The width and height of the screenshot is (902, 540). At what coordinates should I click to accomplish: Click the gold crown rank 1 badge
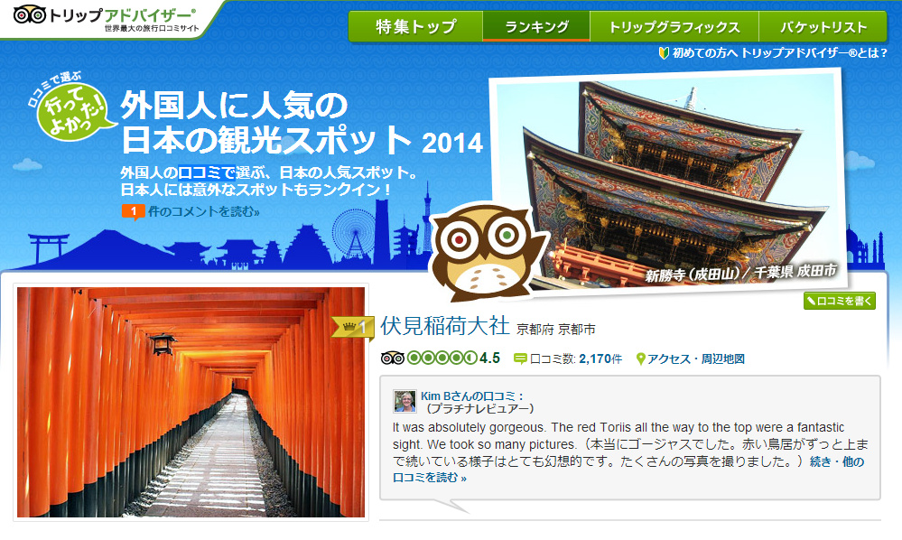(x=352, y=327)
